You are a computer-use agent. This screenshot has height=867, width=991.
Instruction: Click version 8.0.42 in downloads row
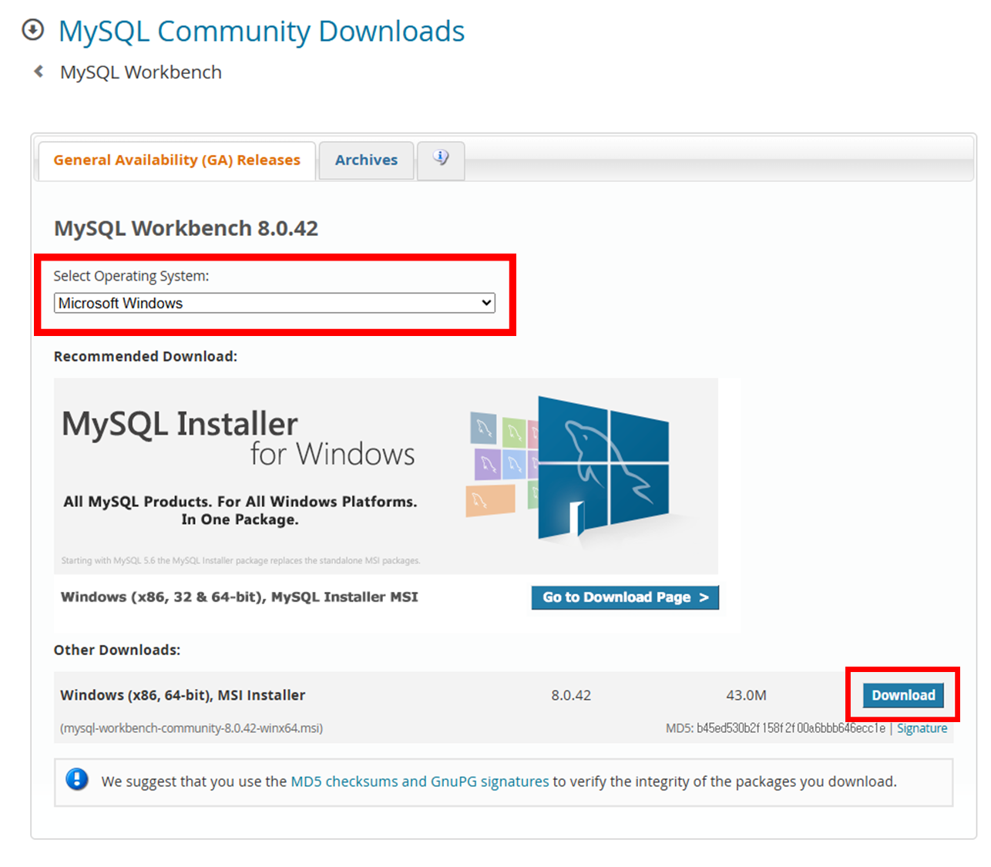click(571, 695)
